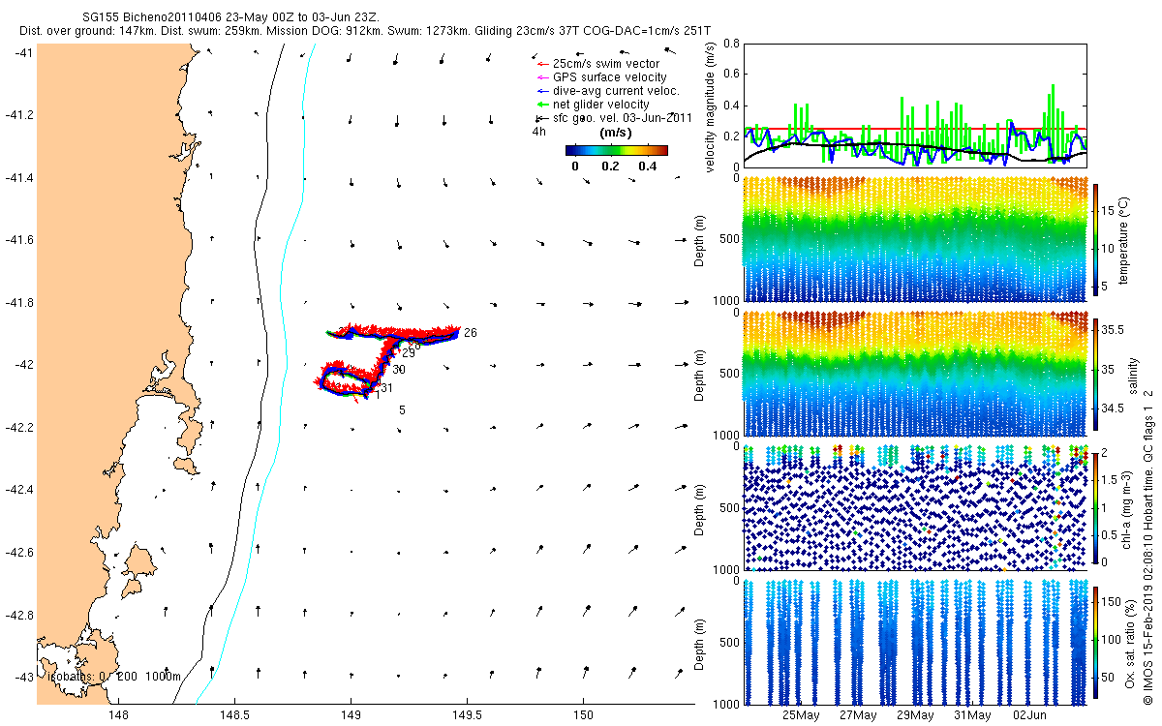The height and width of the screenshot is (726, 1162).
Task: Click the '31May' date tick label
Action: click(972, 716)
